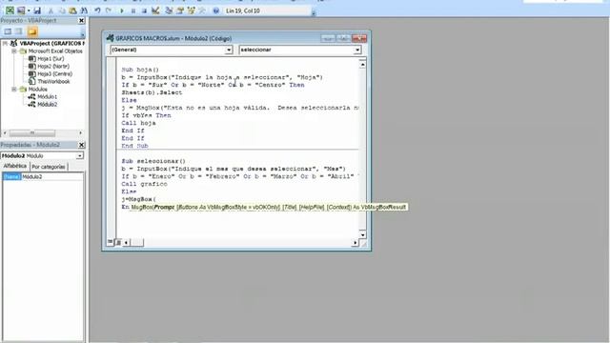This screenshot has height=343, width=610.
Task: Open the Insert object dropdown arrow
Action: tap(29, 10)
